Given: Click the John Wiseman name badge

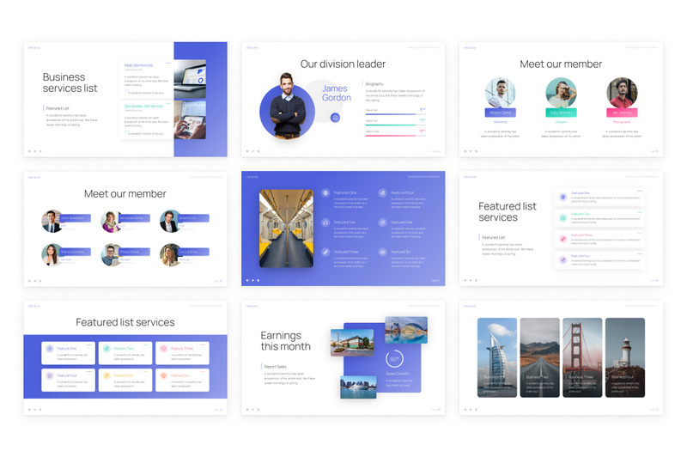Looking at the screenshot, I should tap(75, 218).
